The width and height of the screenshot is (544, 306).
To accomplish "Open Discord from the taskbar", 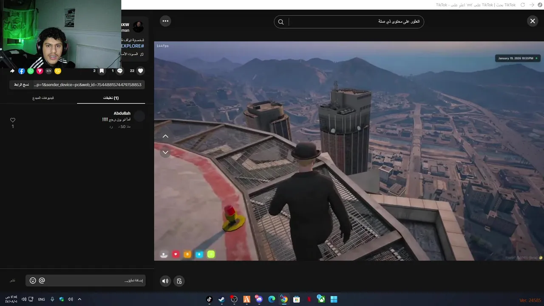I will (259, 299).
